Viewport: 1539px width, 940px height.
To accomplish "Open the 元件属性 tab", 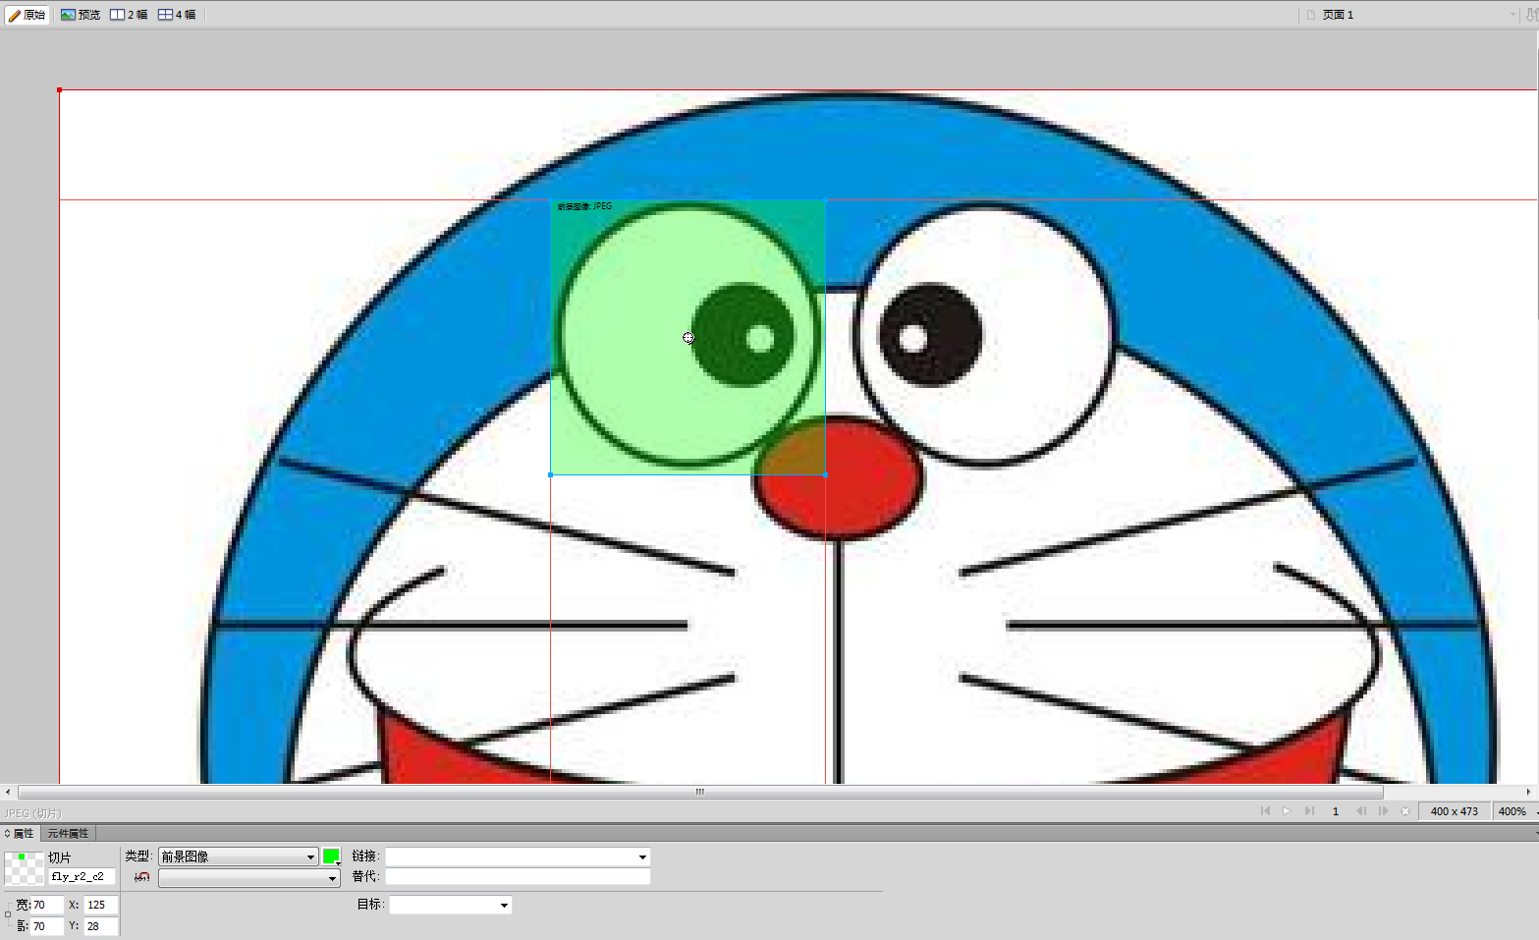I will coord(68,833).
